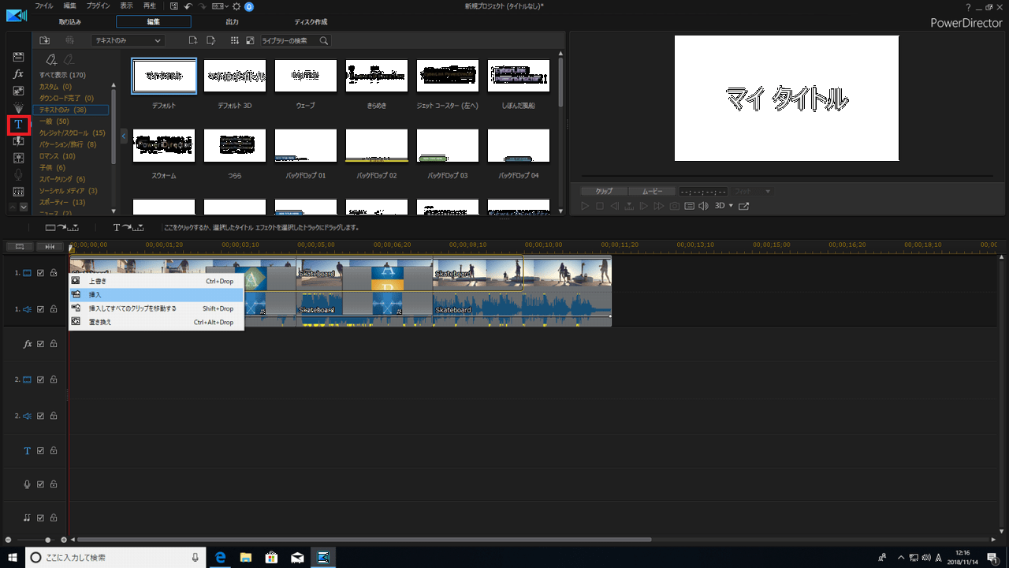
Task: Select 挿入 in the context menu
Action: (156, 294)
